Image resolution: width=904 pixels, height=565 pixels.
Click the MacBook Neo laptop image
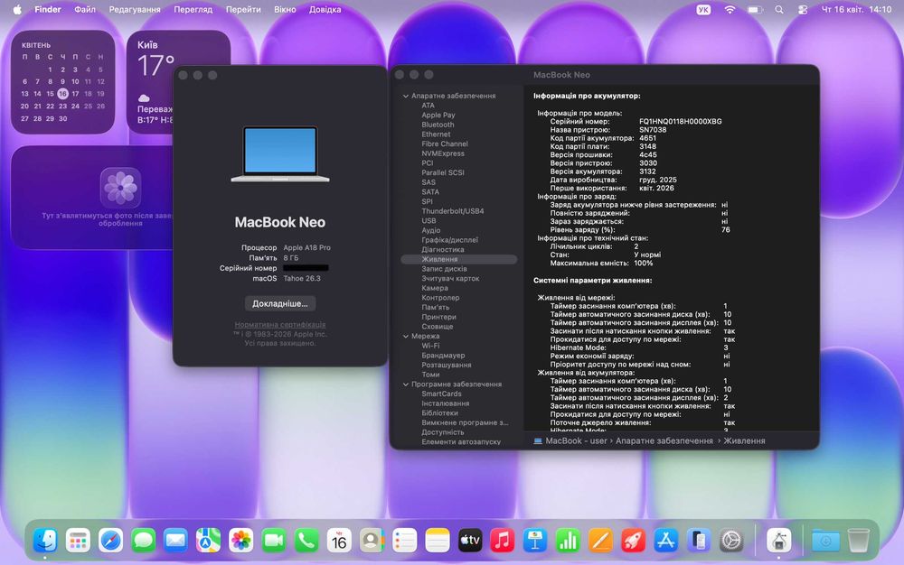(x=280, y=154)
